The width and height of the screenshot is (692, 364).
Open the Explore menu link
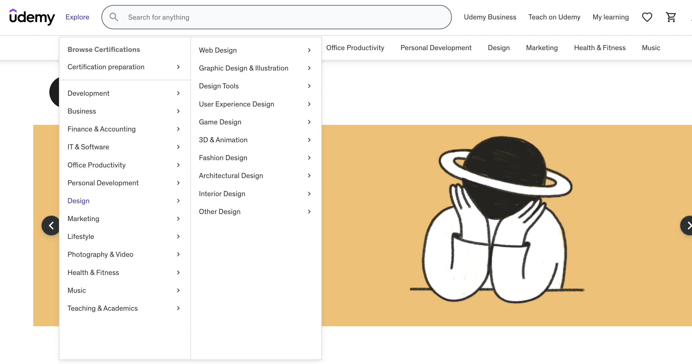(77, 17)
